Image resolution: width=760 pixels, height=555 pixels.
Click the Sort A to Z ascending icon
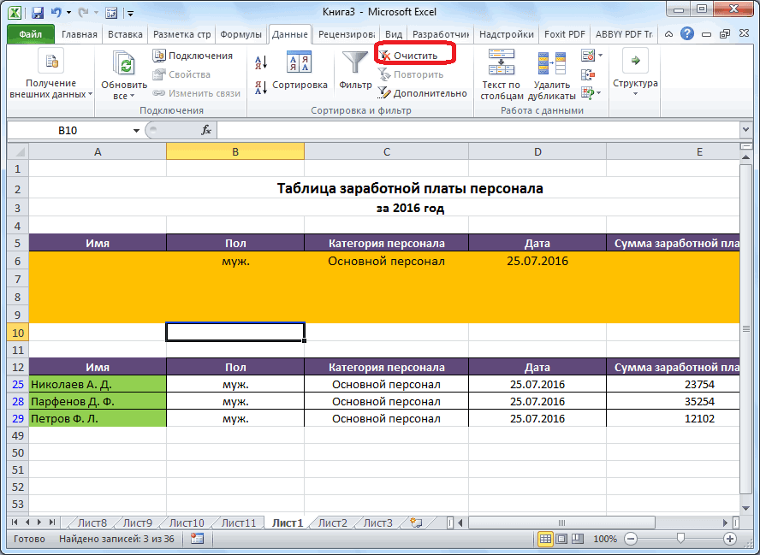(x=261, y=62)
